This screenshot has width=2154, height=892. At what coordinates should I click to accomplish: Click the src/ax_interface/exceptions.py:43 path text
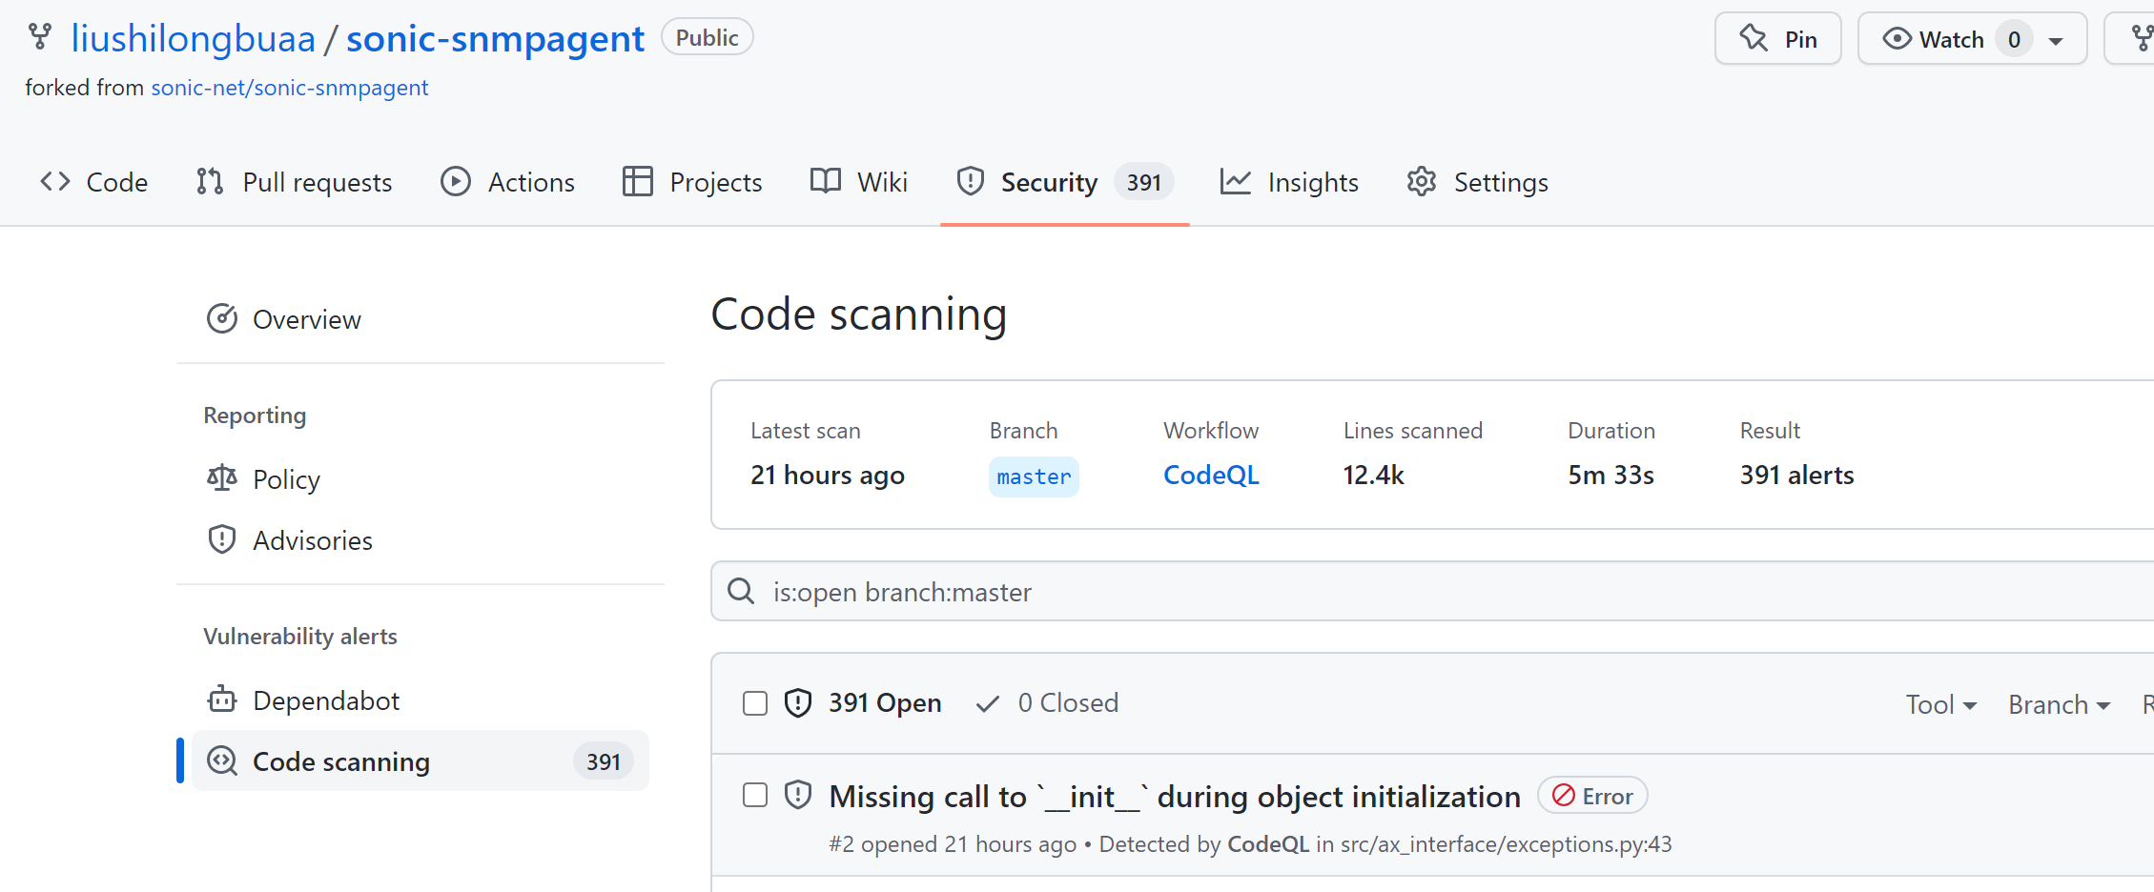[x=1507, y=844]
